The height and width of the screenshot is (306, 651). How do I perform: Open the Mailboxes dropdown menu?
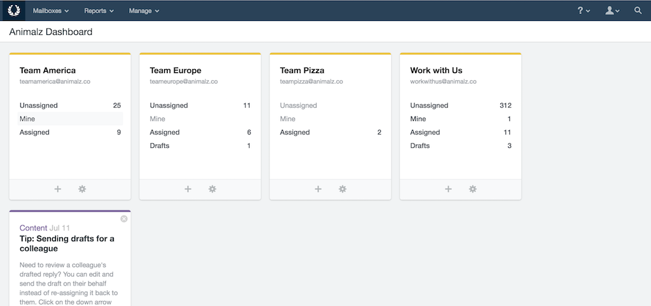[51, 11]
